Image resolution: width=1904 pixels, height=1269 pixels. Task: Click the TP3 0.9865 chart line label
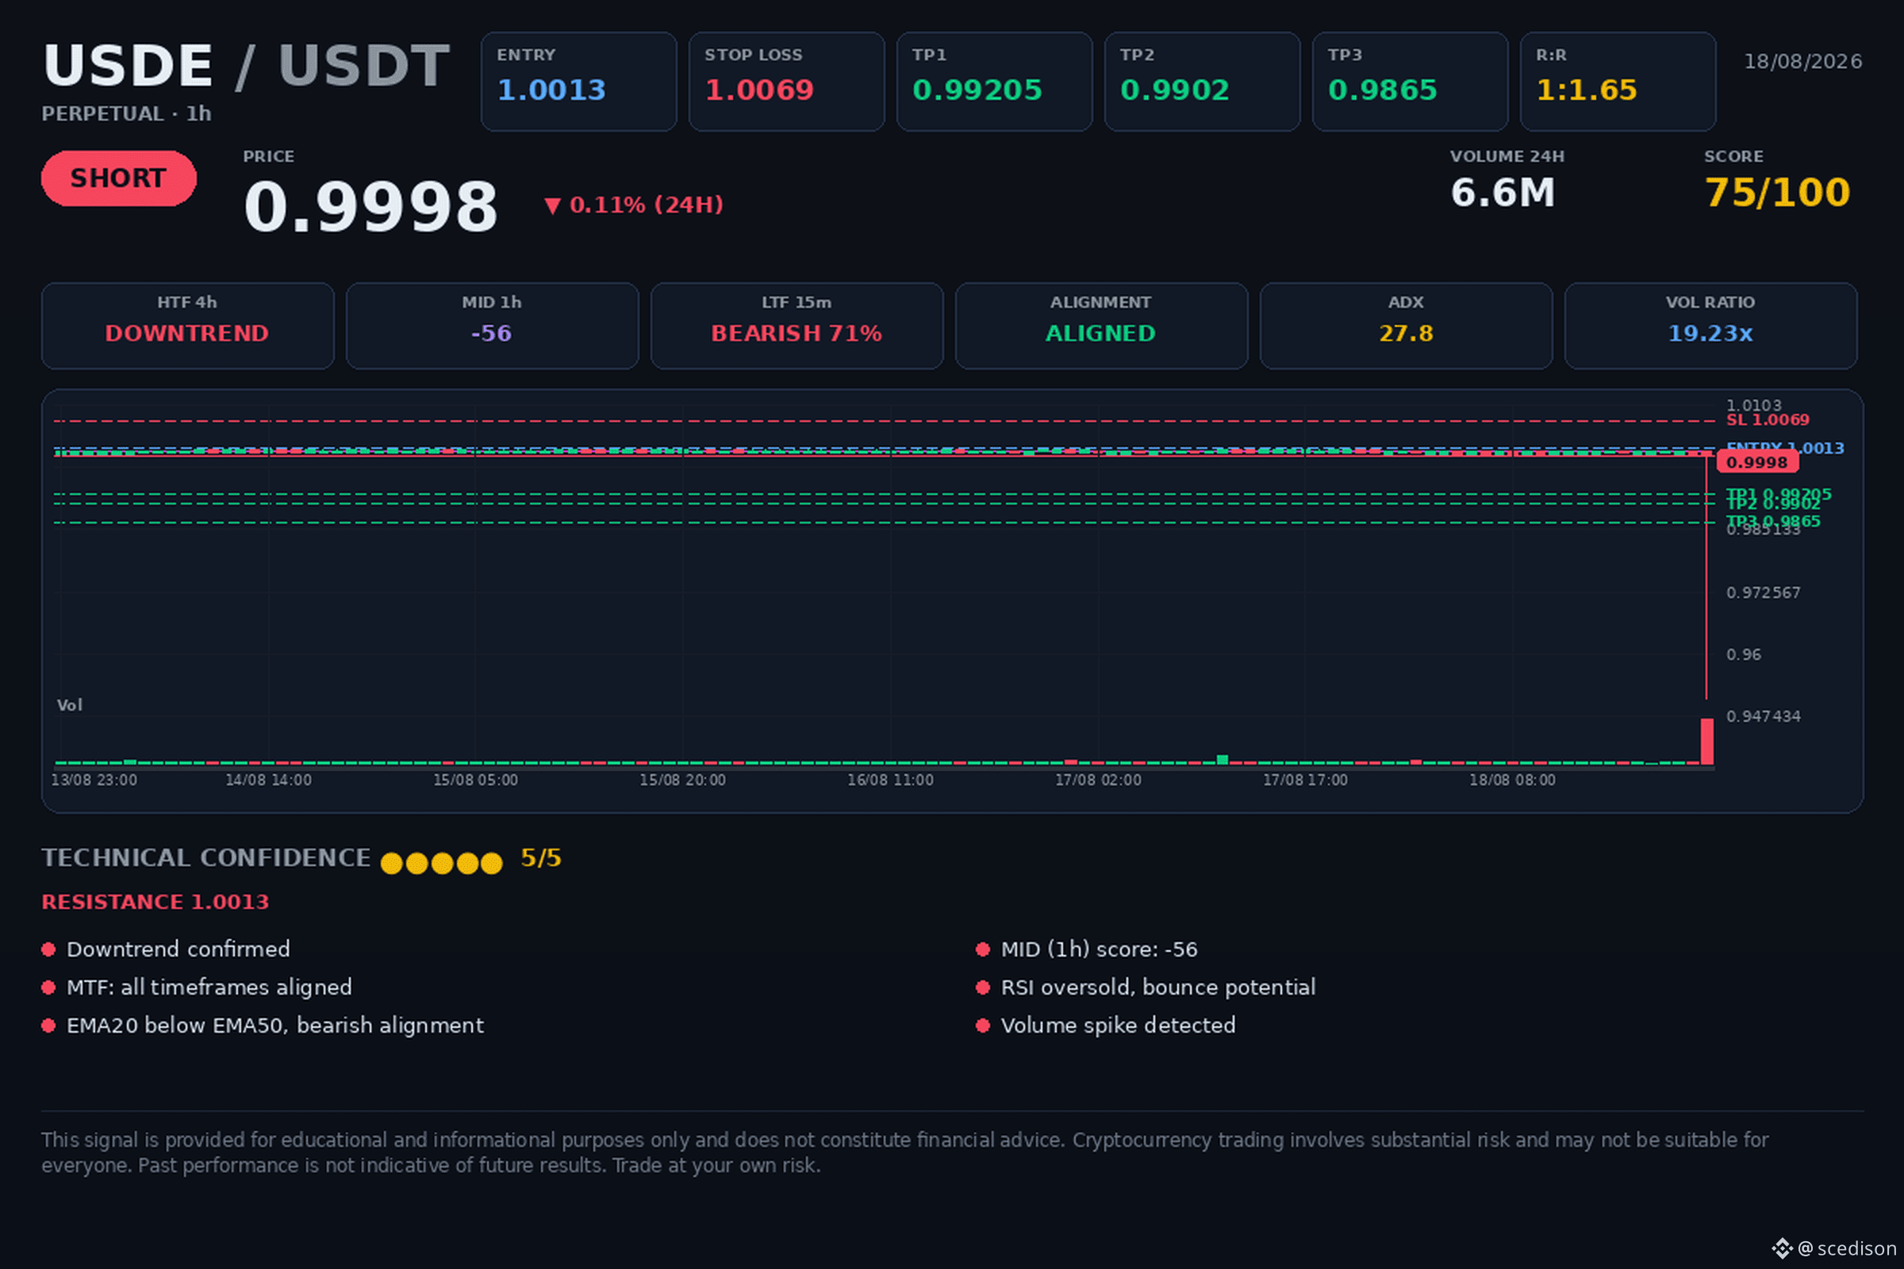[1773, 521]
